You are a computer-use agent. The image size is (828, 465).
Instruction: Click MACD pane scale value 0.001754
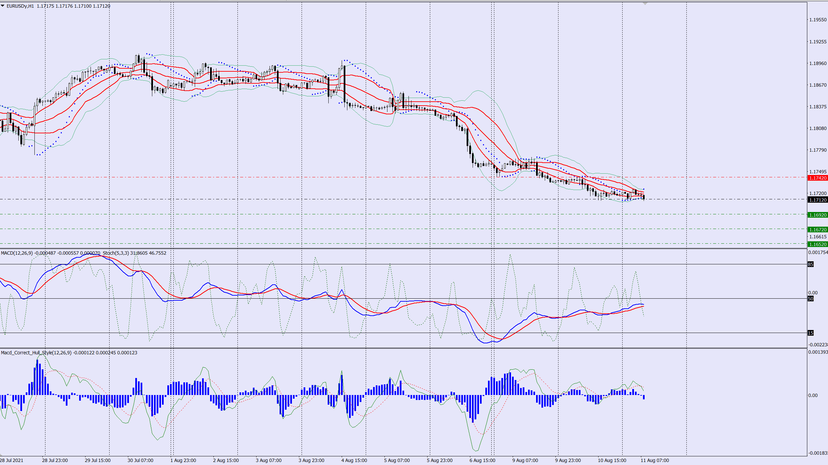click(818, 252)
